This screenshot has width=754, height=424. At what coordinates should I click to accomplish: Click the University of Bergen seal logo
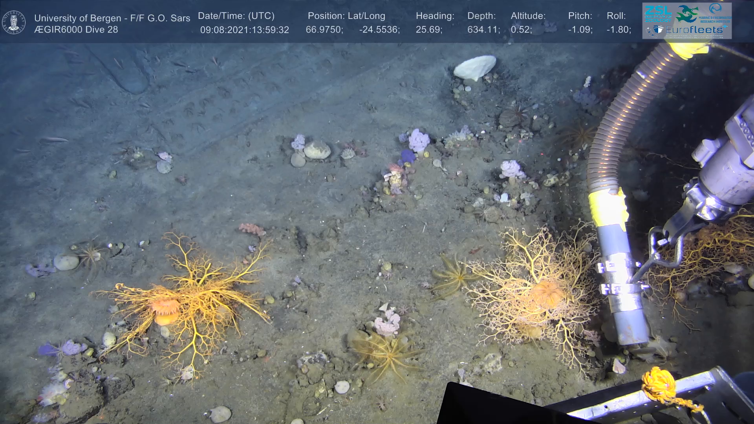[14, 22]
